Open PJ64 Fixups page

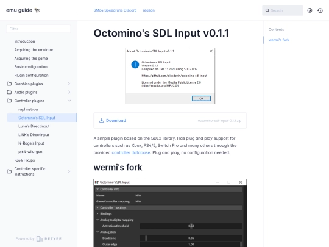click(x=24, y=160)
